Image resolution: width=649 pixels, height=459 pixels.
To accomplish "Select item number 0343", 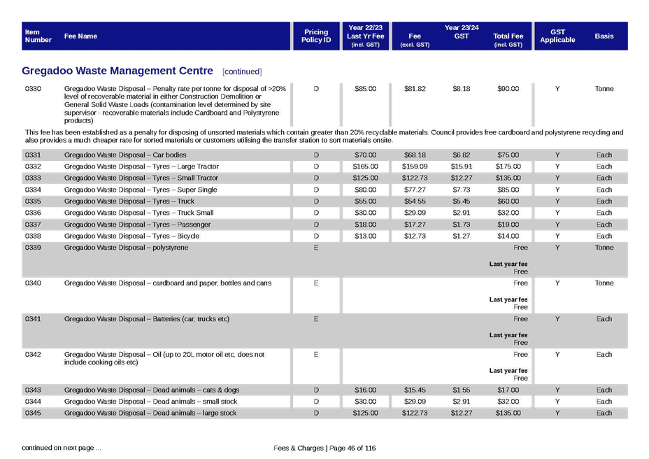I will point(33,390).
